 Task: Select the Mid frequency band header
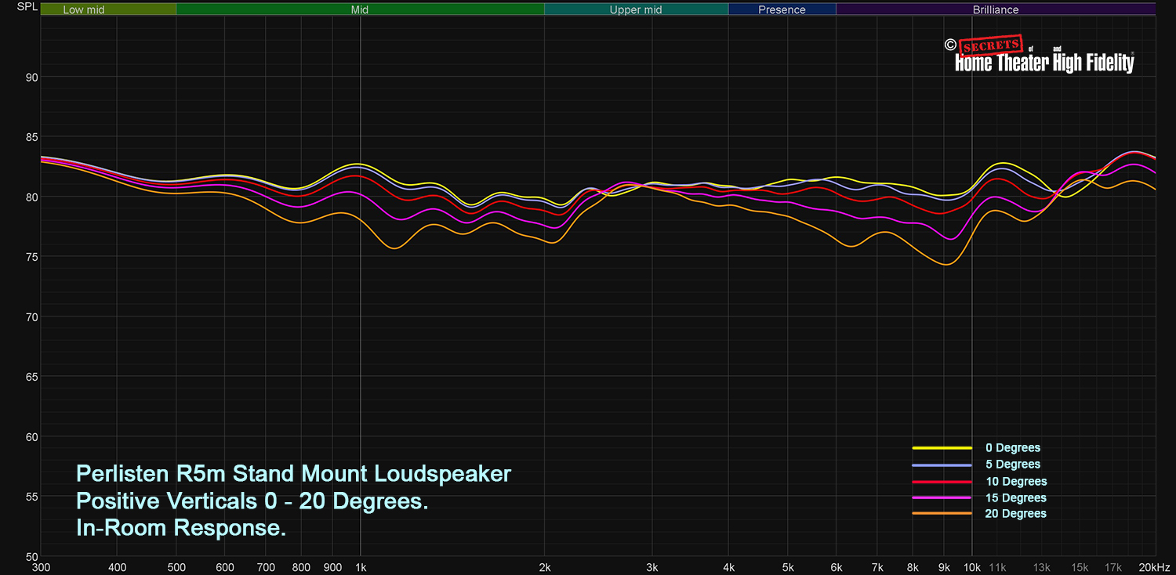coord(360,10)
